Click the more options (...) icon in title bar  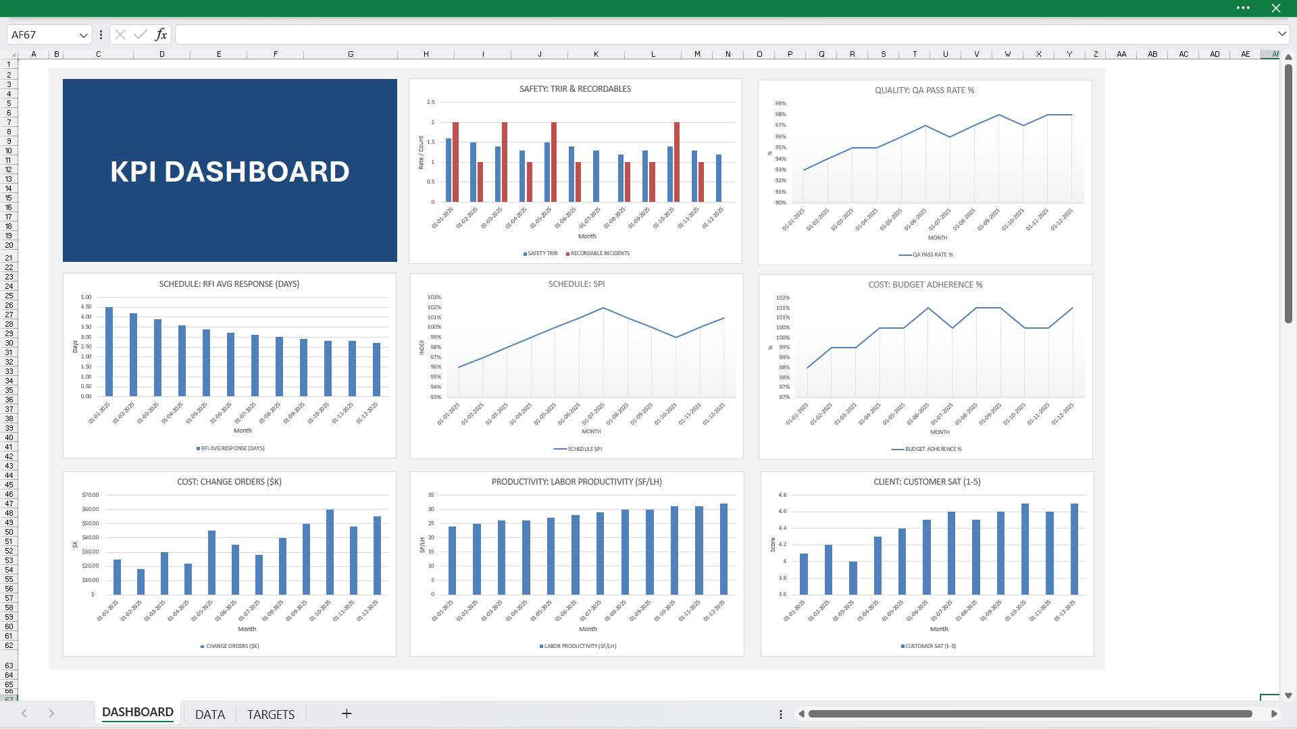1243,8
